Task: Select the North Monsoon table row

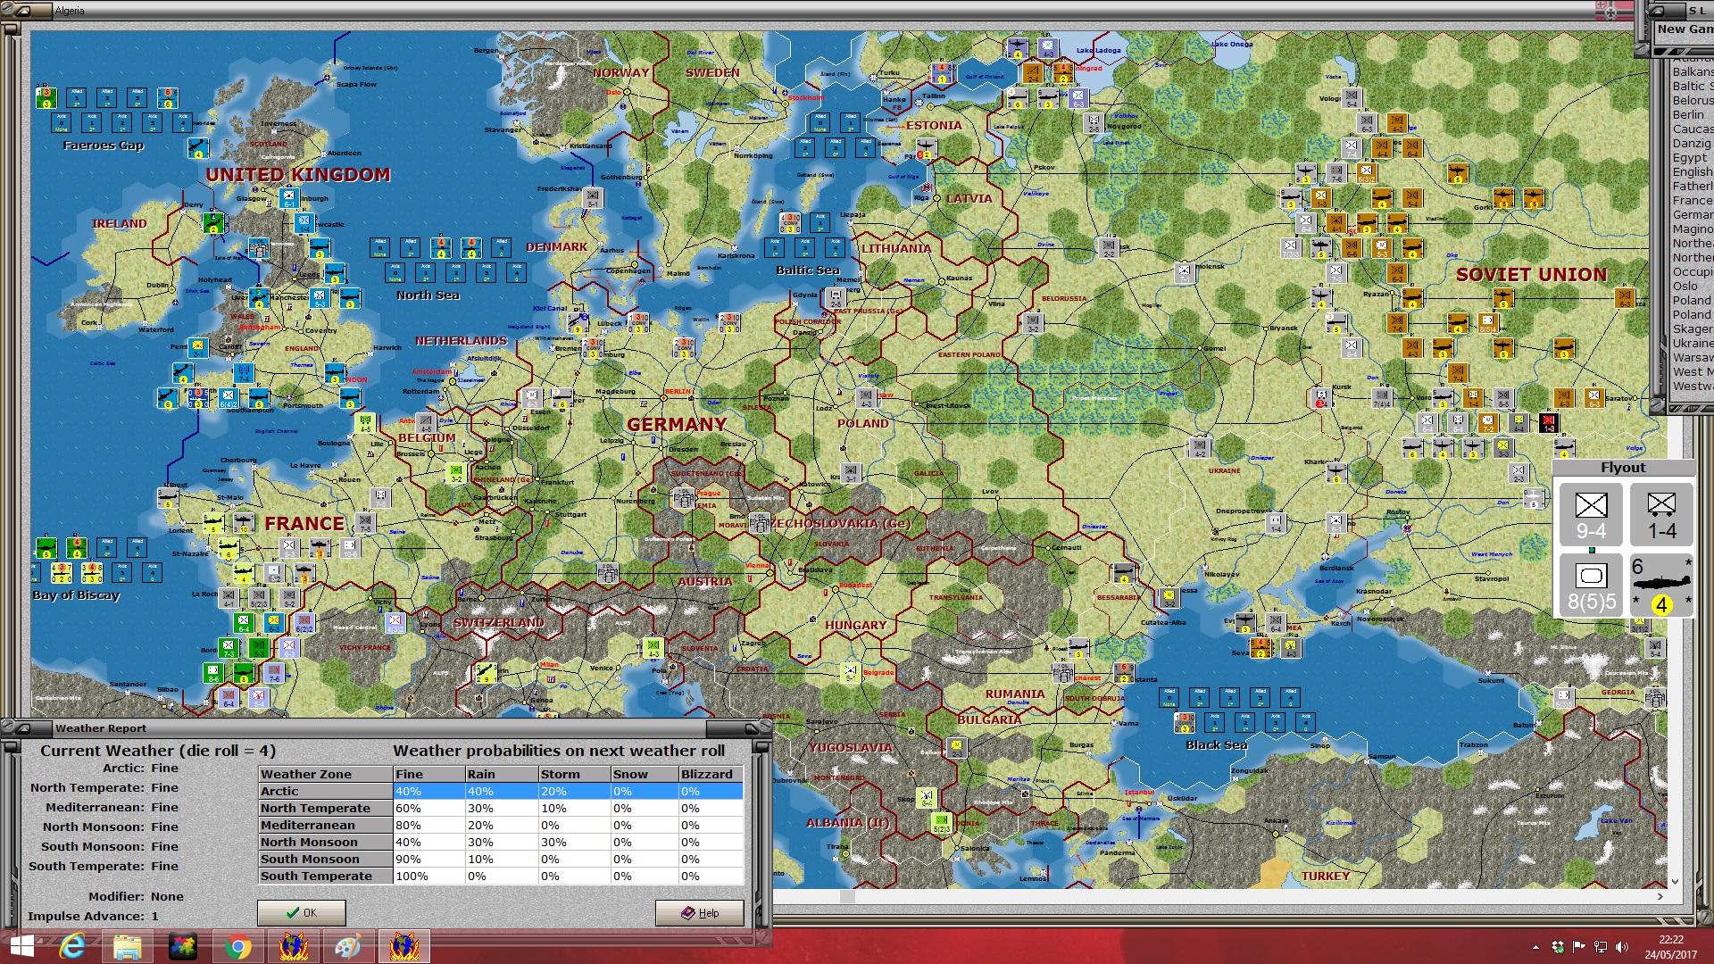Action: point(501,842)
